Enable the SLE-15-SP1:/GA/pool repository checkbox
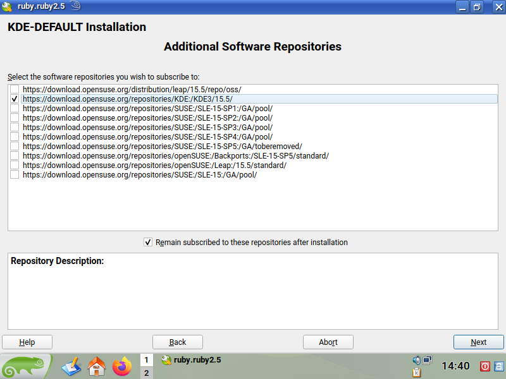 [15, 108]
